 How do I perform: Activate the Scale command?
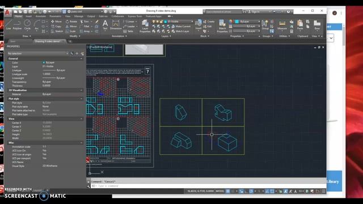[70, 31]
